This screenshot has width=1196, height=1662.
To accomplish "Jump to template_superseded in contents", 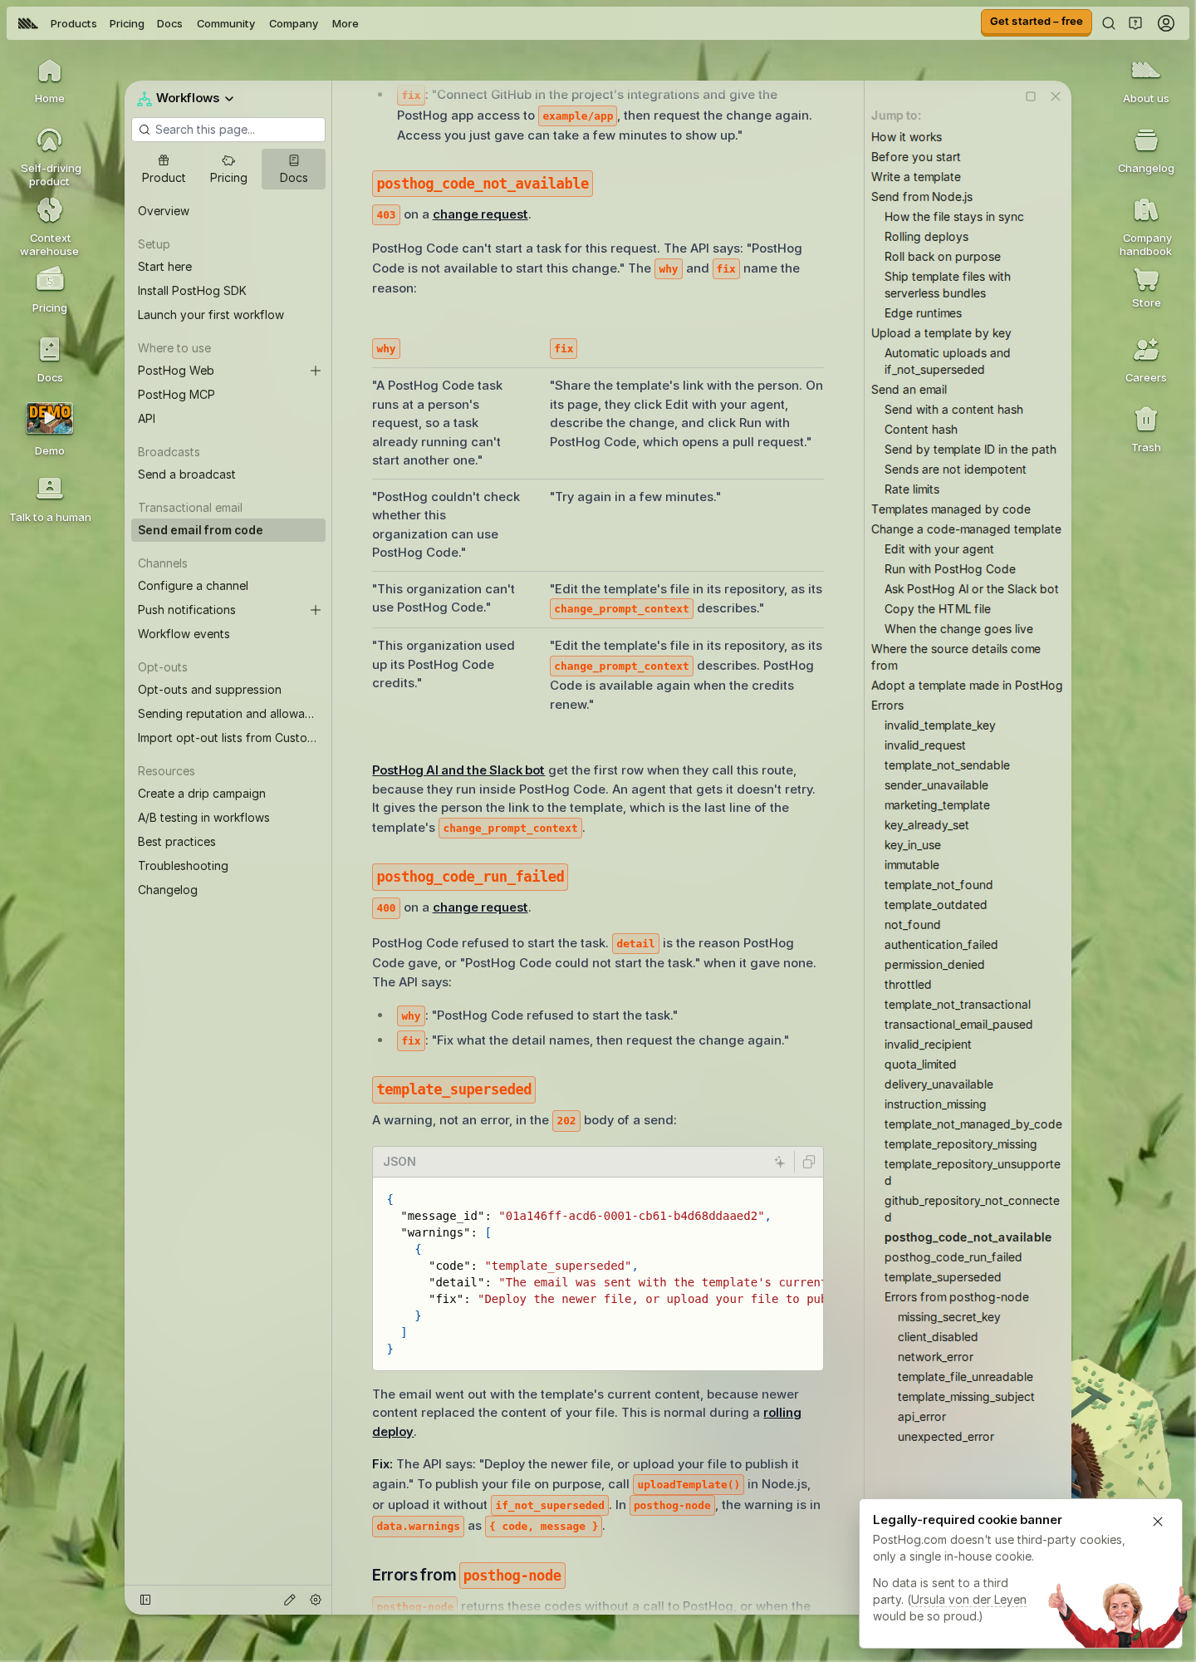I will [943, 1277].
